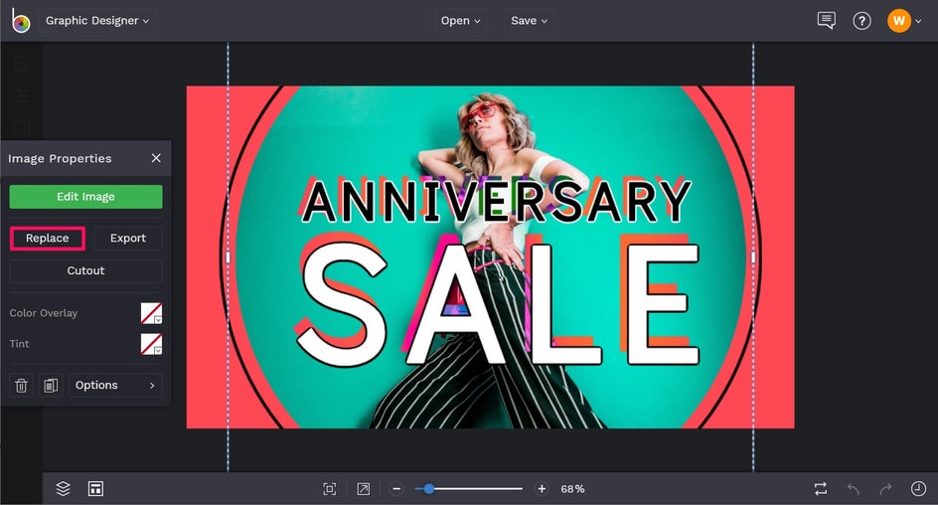938x505 pixels.
Task: Click the Replace button
Action: pos(48,239)
